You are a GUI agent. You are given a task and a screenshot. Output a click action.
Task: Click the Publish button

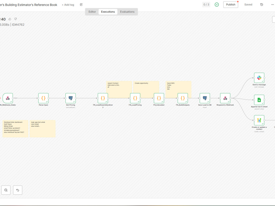click(231, 5)
